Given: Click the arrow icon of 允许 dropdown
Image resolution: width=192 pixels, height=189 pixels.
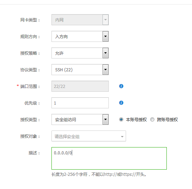Looking at the screenshot, I should [x=105, y=53].
